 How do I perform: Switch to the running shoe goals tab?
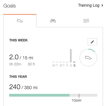pyautogui.click(x=20, y=21)
